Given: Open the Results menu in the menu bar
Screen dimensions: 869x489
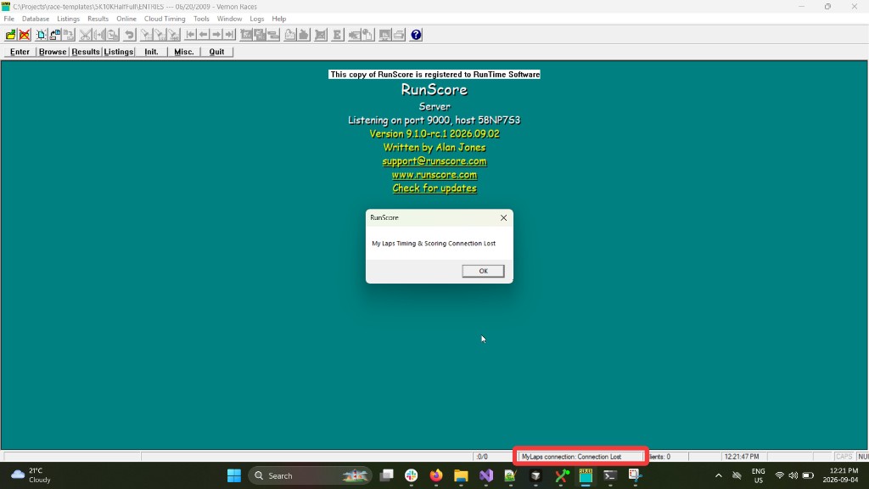Looking at the screenshot, I should click(98, 19).
